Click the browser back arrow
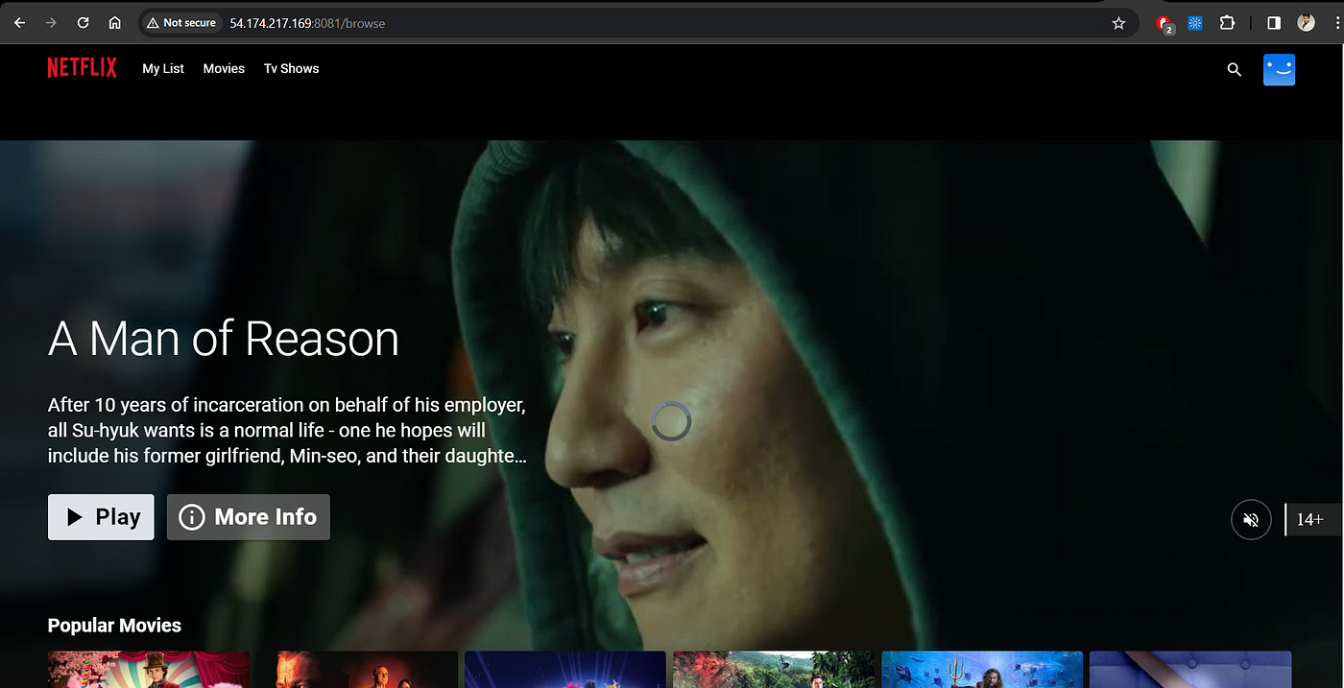Screen dimensions: 1344x688 pos(20,22)
